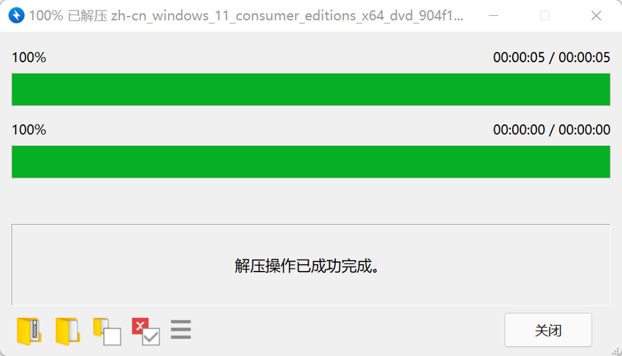Open the extracted files folder icon
622x356 pixels.
68,330
